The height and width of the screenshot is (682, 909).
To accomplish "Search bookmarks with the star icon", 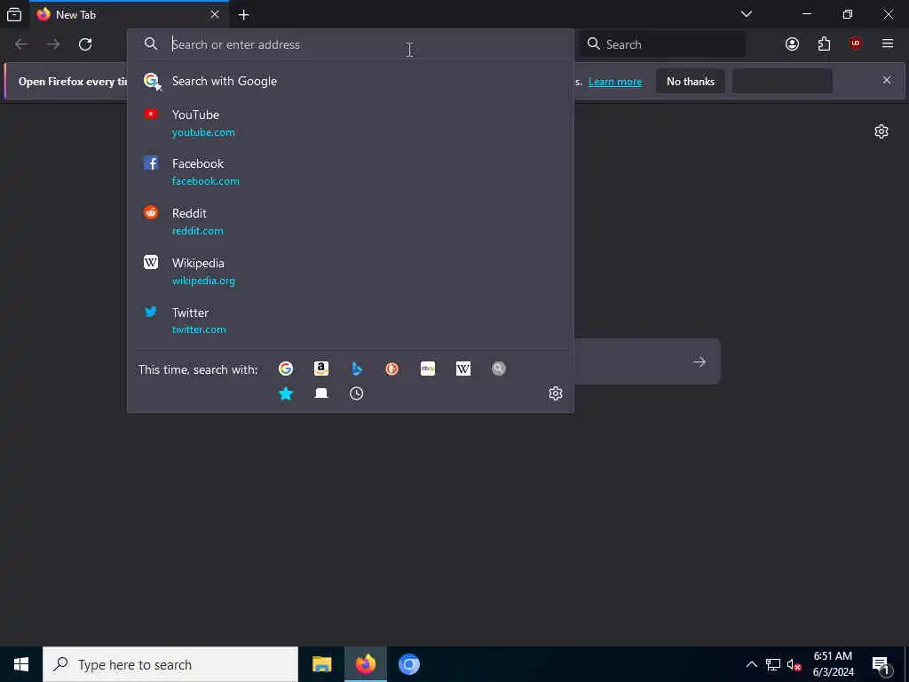I will (x=286, y=393).
